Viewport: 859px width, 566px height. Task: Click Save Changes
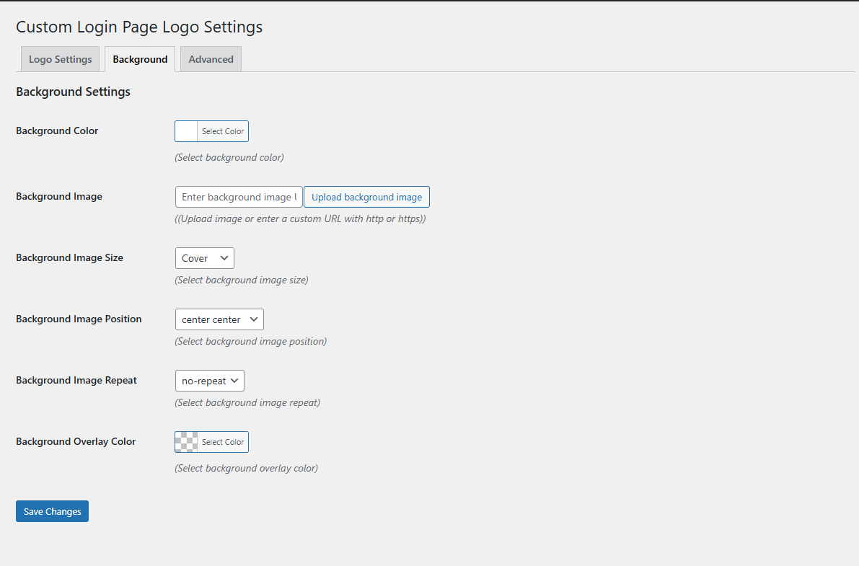pos(52,510)
